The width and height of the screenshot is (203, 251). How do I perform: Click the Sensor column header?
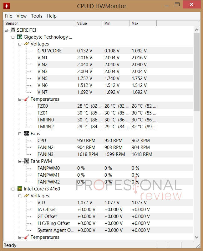click(x=39, y=23)
